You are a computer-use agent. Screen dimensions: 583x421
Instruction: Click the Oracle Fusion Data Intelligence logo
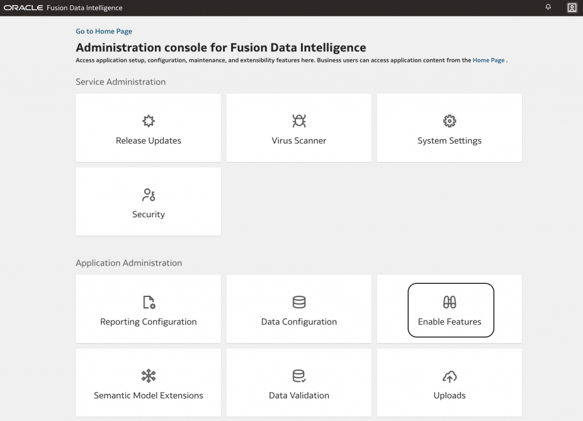[63, 8]
